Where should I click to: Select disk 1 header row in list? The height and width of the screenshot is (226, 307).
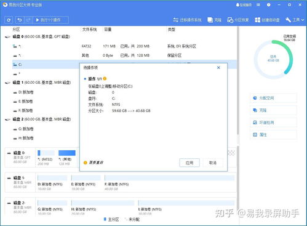tap(42, 83)
